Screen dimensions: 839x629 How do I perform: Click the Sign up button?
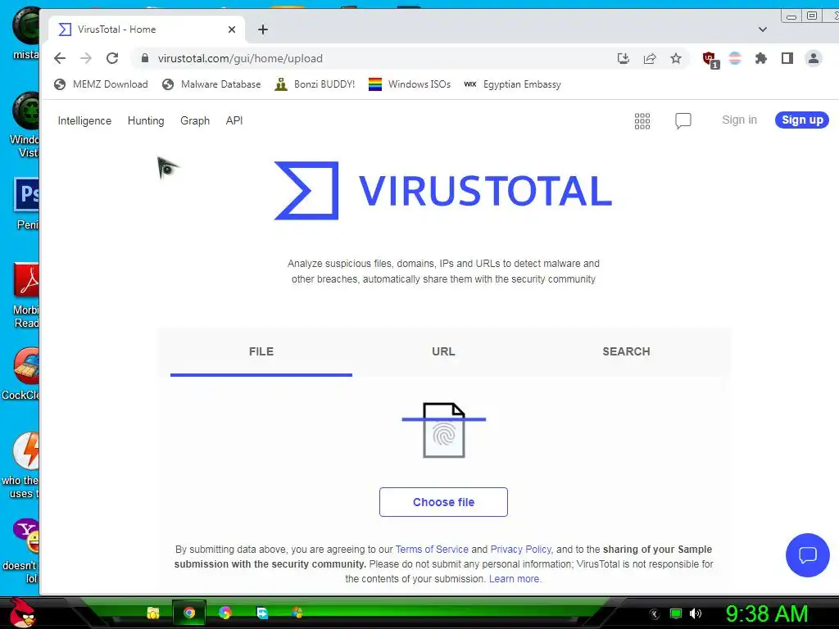coord(802,120)
